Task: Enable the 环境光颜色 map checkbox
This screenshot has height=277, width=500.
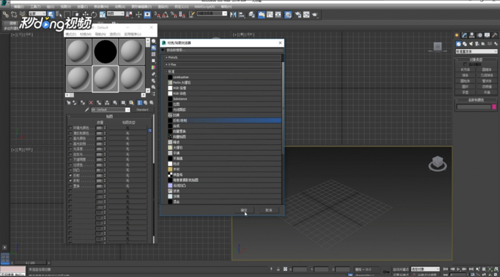Action: click(x=70, y=128)
